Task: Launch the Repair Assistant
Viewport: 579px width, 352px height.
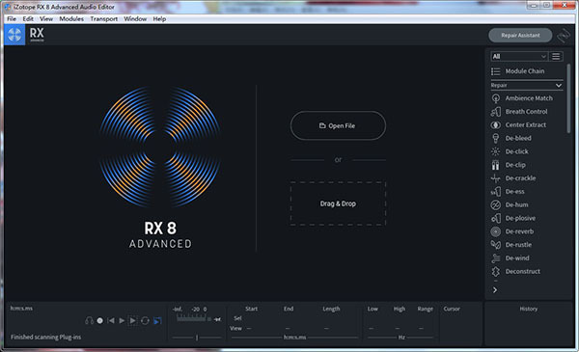Action: [x=520, y=36]
